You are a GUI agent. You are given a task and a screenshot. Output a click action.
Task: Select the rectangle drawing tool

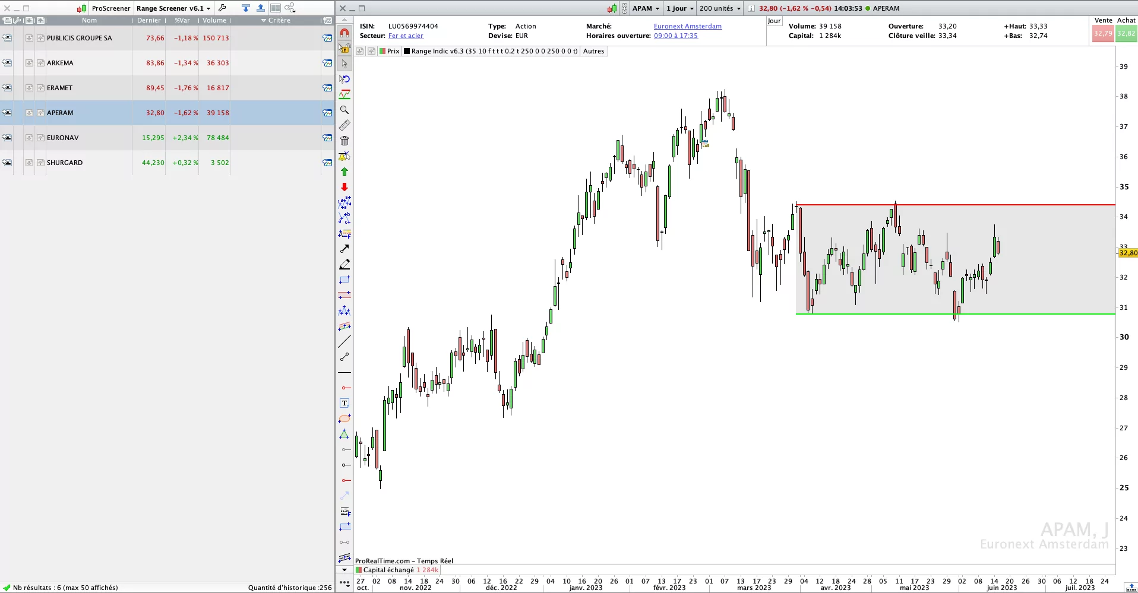click(344, 280)
